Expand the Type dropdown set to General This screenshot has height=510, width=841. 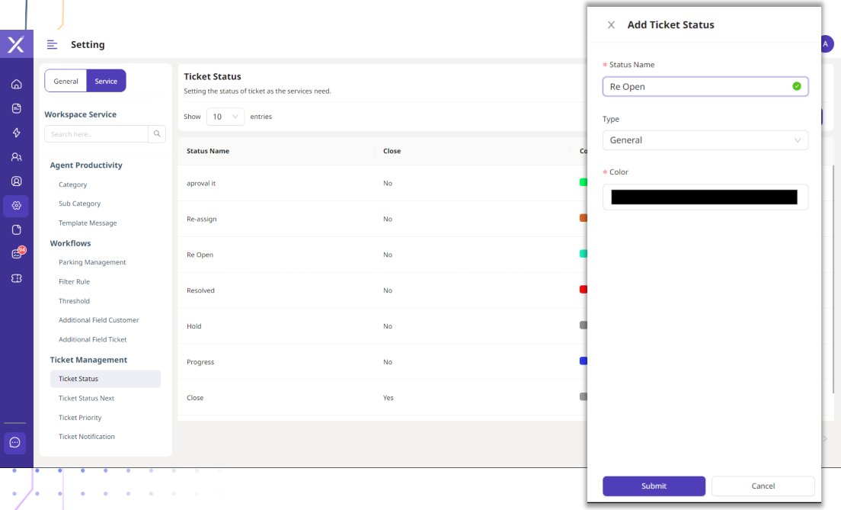tap(705, 140)
